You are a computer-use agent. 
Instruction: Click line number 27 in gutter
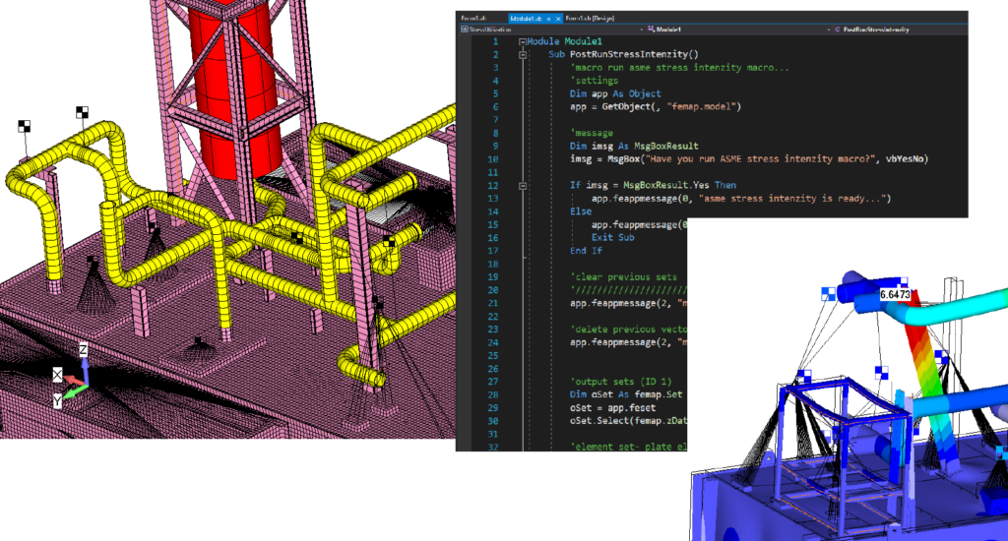click(x=492, y=382)
